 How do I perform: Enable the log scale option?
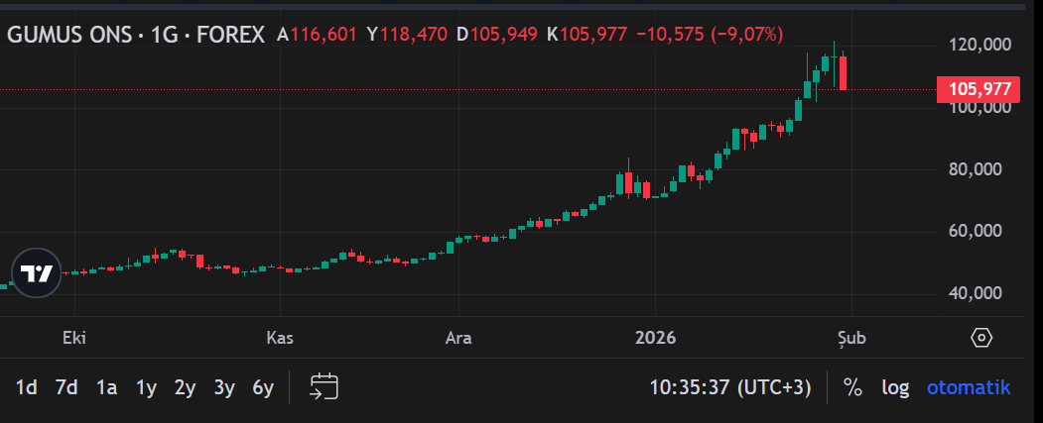(895, 387)
